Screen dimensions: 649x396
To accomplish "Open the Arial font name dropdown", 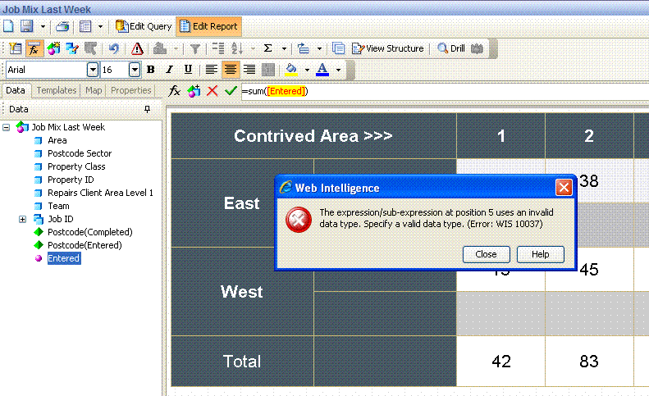I will [93, 70].
